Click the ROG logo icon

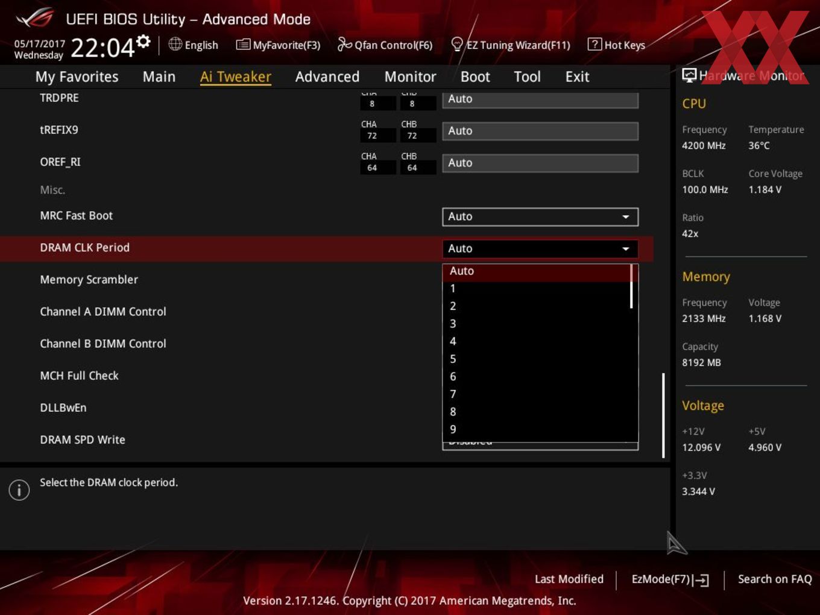coord(35,18)
